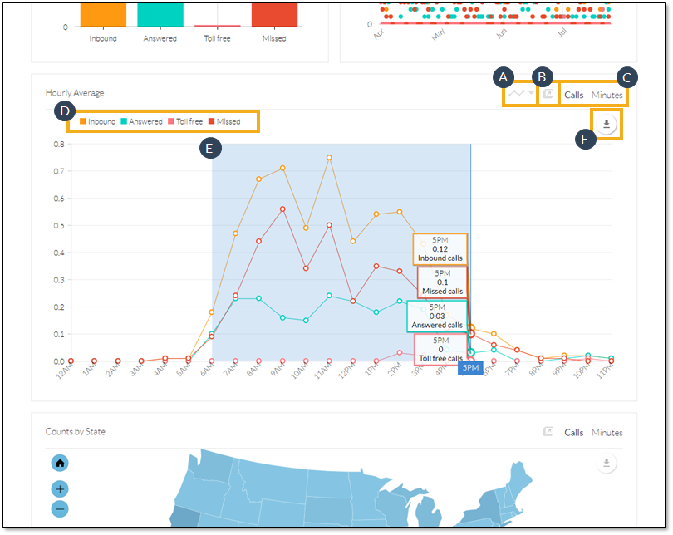Click the 5PM marker on the time axis

470,368
